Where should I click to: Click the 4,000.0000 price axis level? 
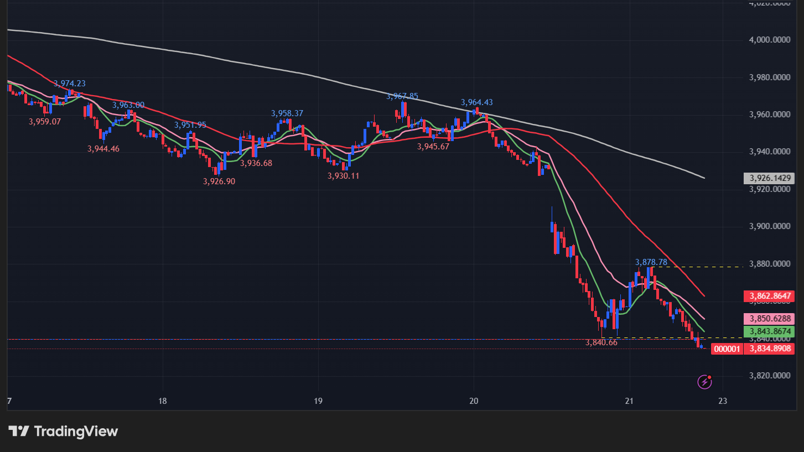[769, 40]
